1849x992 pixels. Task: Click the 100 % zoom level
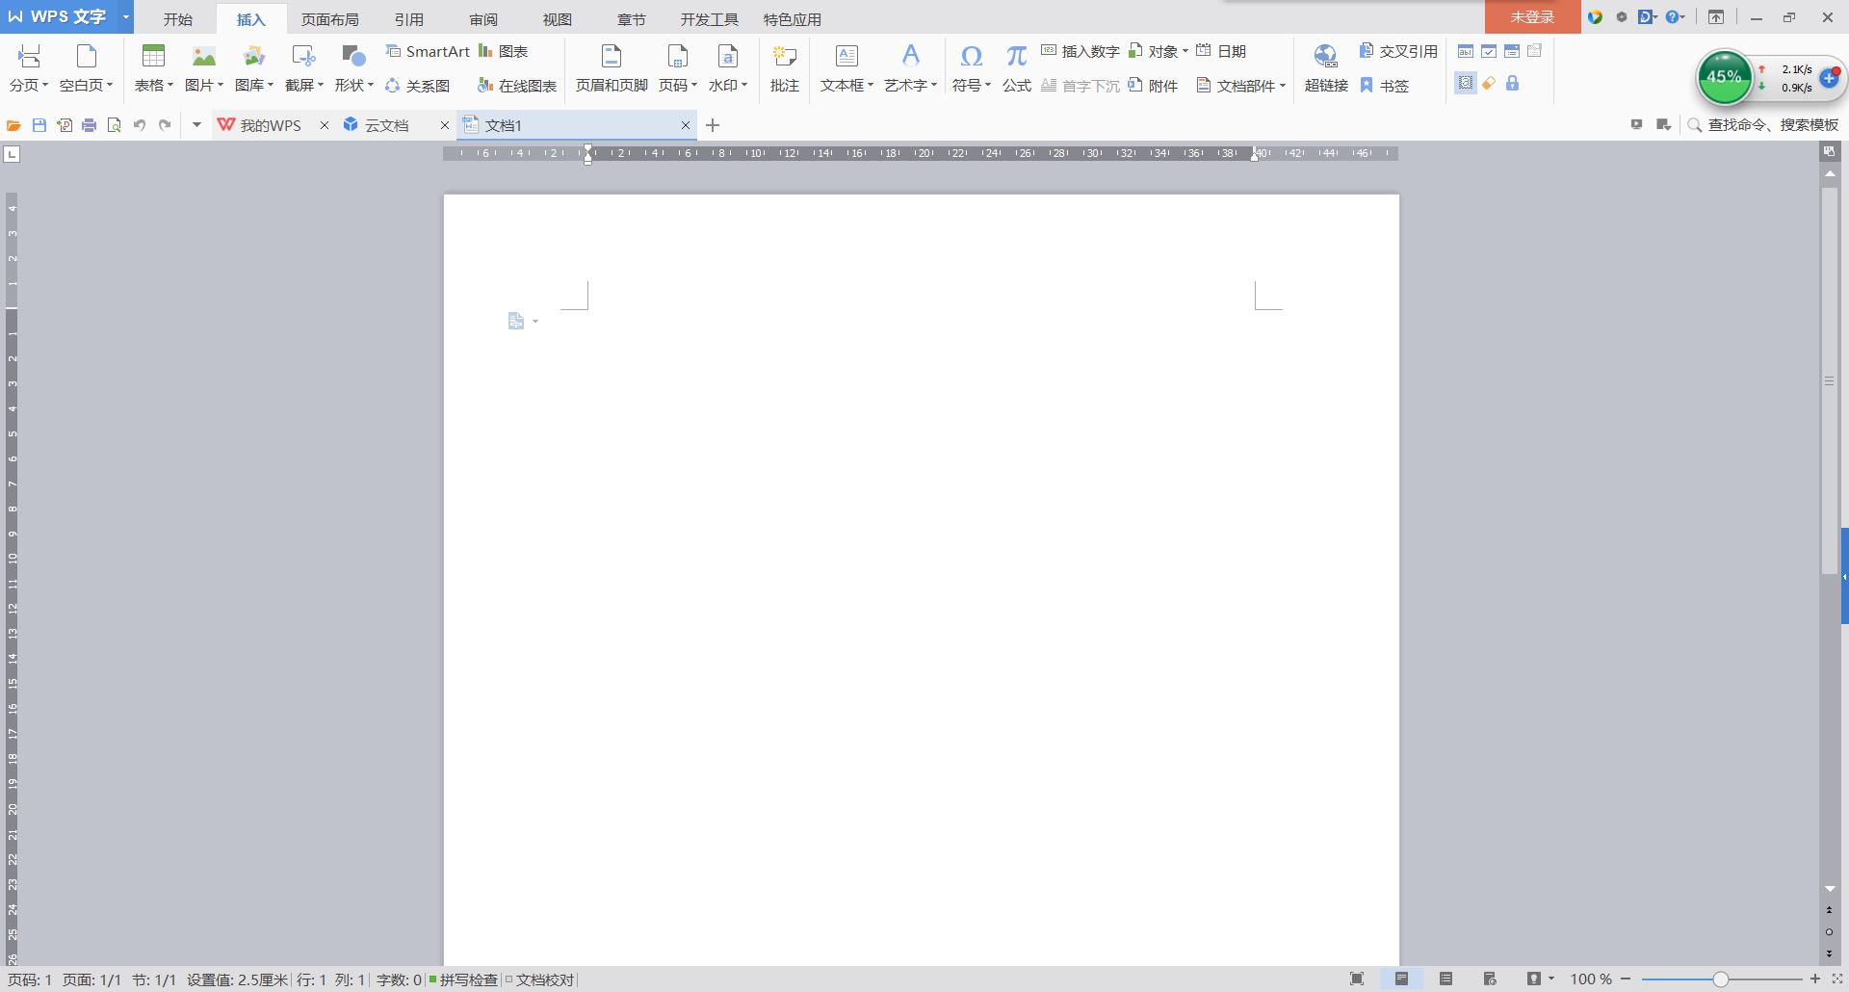tap(1591, 979)
